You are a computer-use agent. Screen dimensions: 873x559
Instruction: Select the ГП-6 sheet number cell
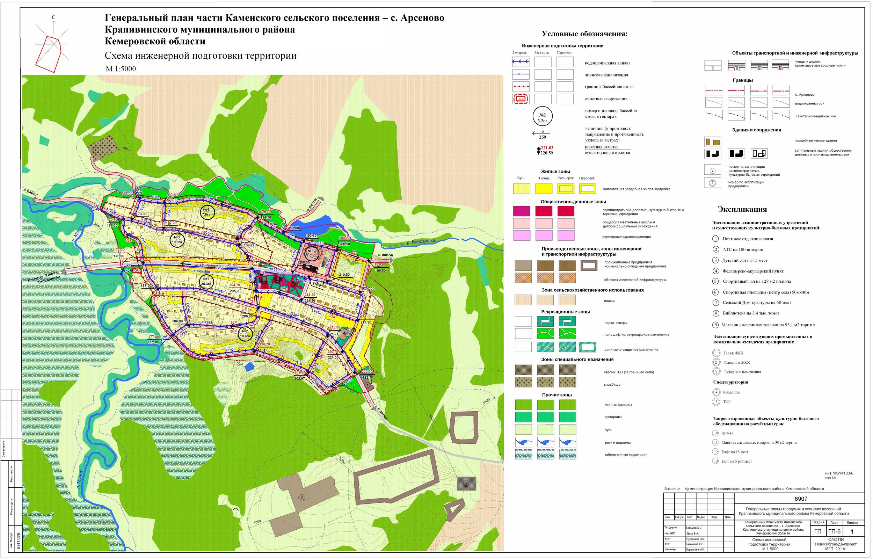[834, 531]
